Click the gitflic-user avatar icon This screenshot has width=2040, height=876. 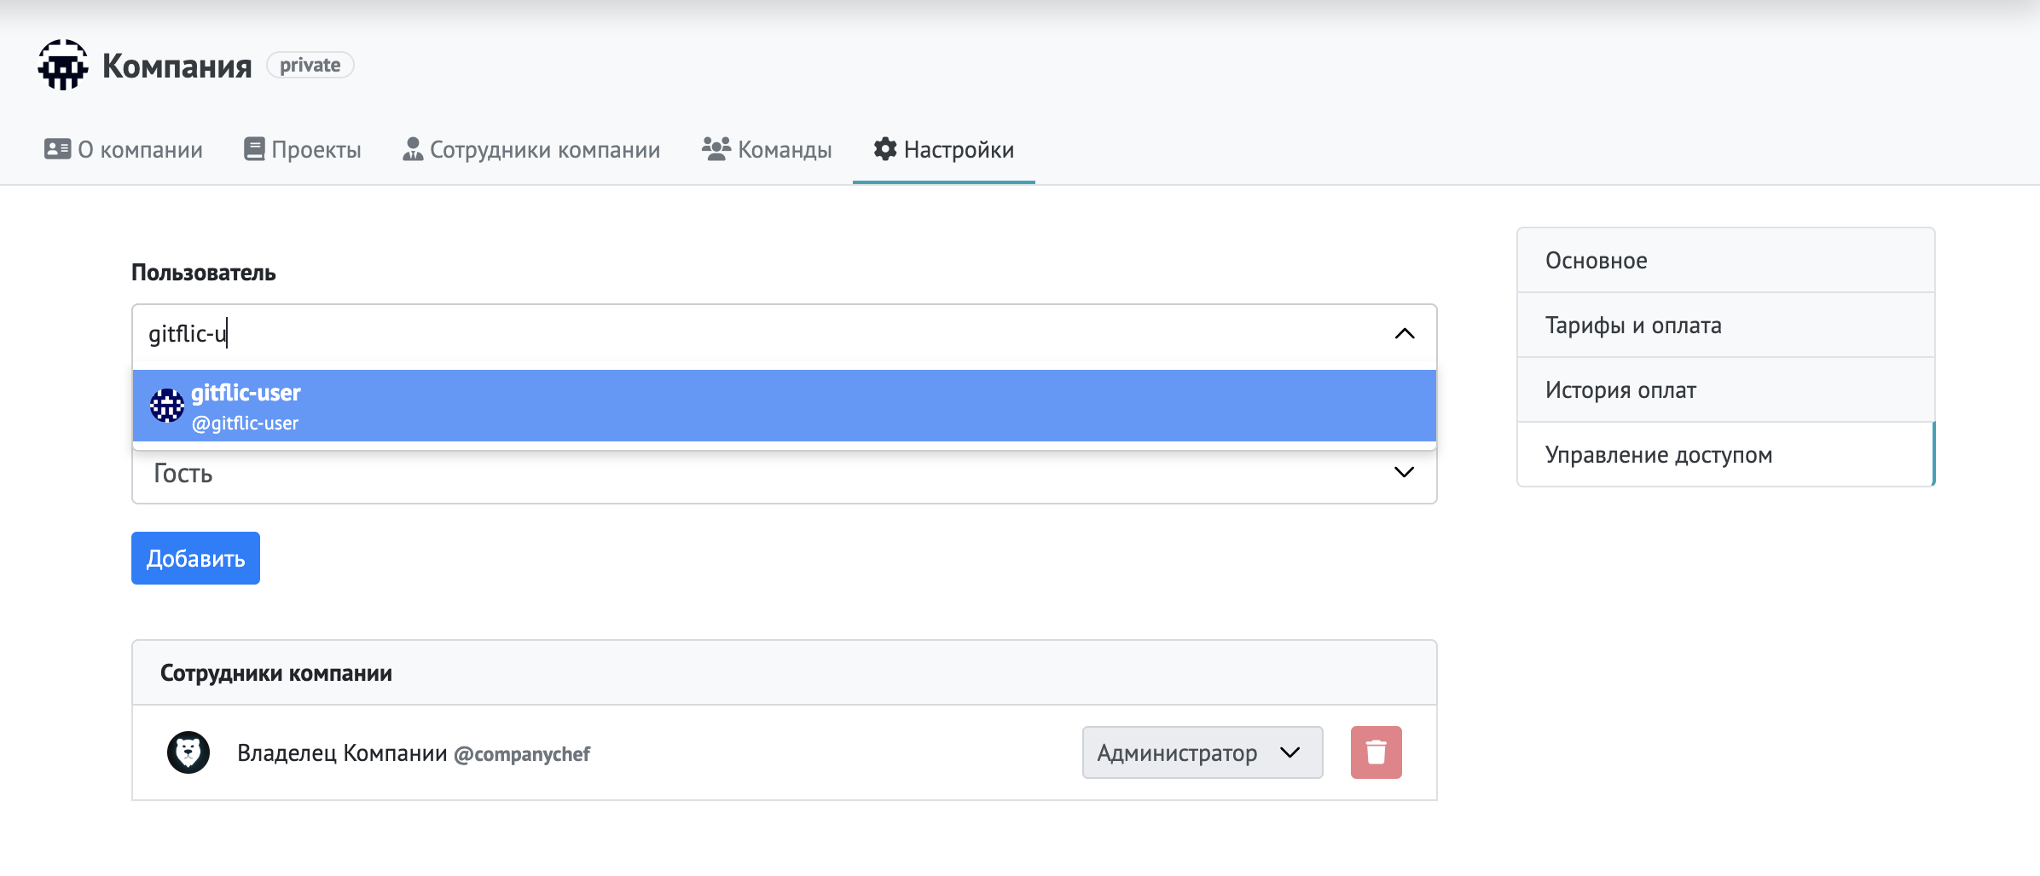(x=167, y=406)
